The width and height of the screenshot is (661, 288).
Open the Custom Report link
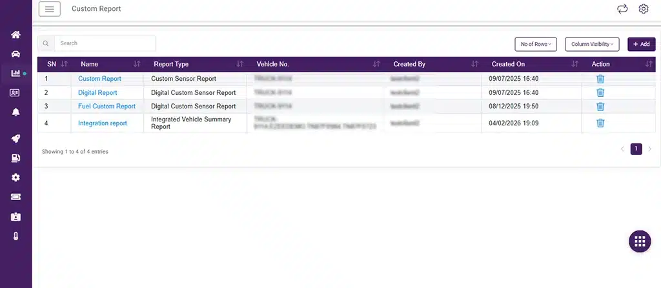click(99, 79)
